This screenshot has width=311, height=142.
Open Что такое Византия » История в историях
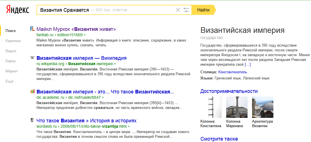(x=86, y=121)
